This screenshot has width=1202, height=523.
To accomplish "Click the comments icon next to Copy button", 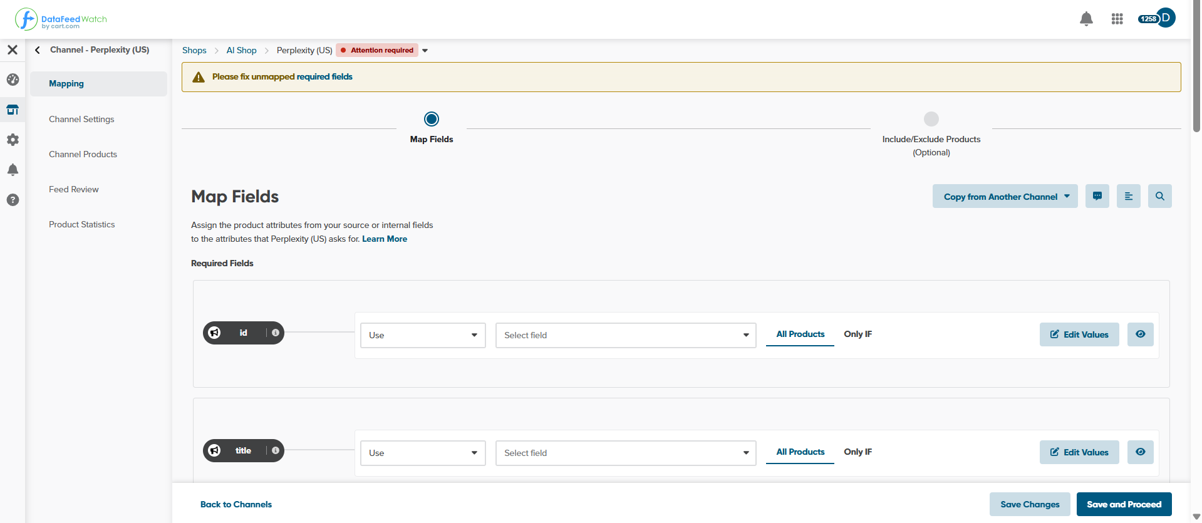I will pyautogui.click(x=1097, y=196).
